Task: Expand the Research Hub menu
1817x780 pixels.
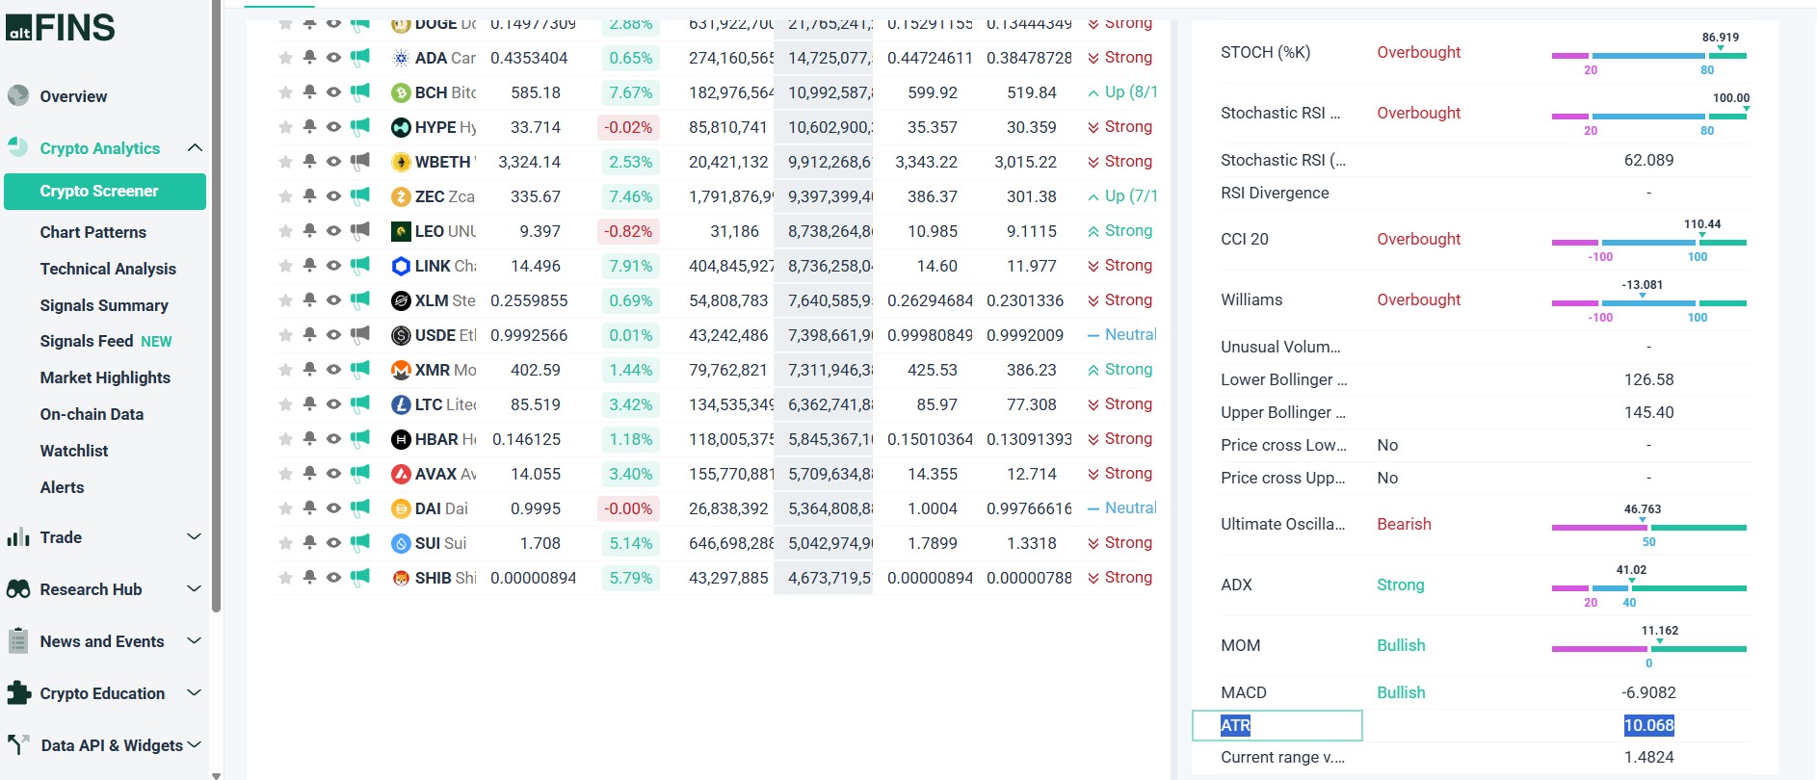Action: (x=194, y=589)
